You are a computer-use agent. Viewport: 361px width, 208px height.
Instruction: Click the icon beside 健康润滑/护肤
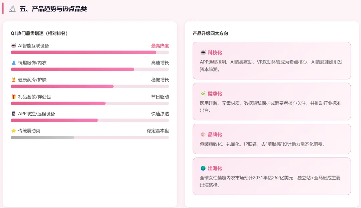14,80
